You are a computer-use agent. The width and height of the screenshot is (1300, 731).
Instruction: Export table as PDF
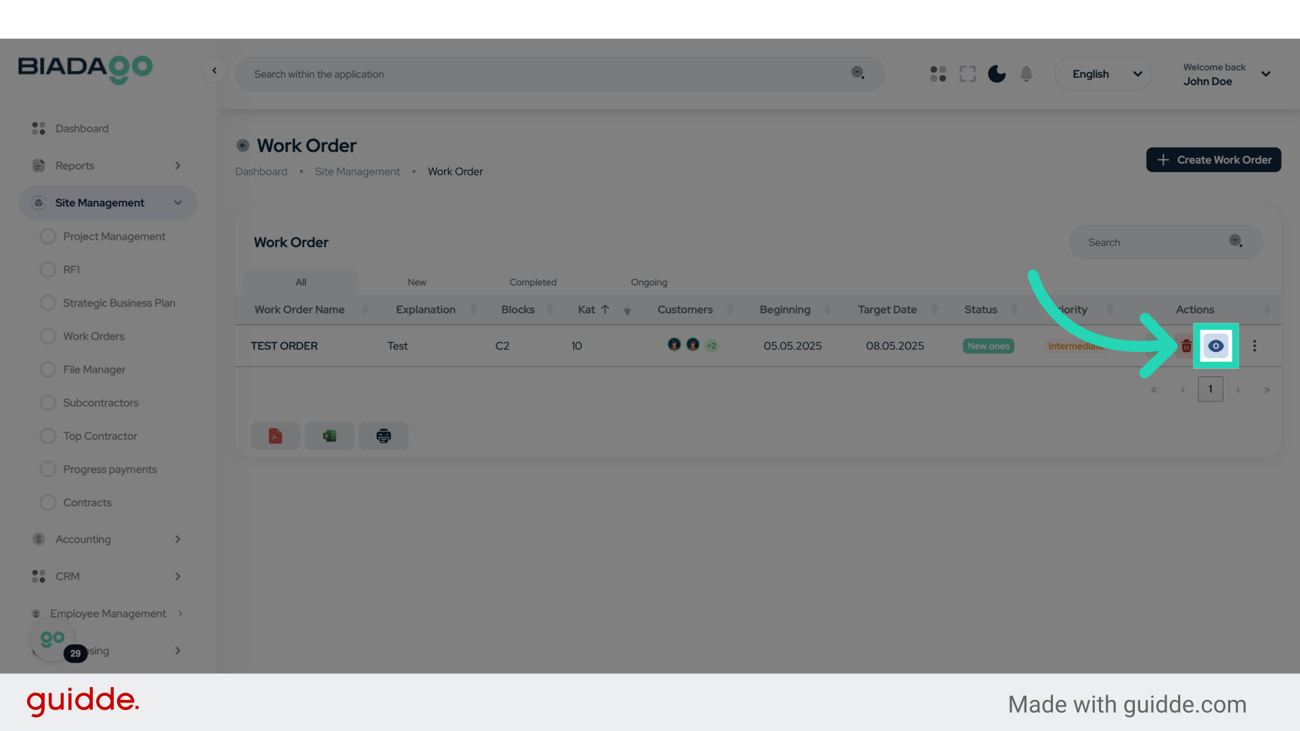(x=275, y=436)
